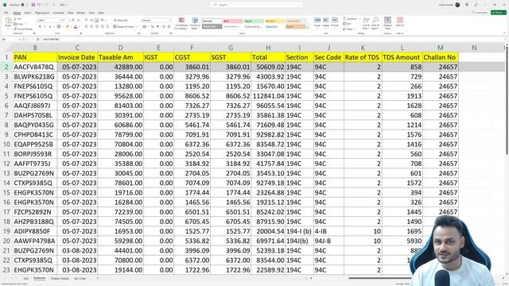Click the TDS Amount header cell
509x286 pixels.
pos(402,57)
